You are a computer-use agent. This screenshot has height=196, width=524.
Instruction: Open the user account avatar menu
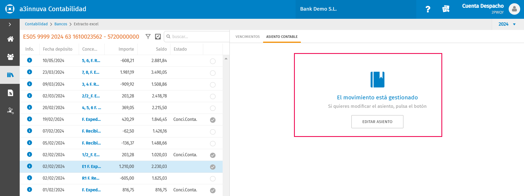click(514, 9)
